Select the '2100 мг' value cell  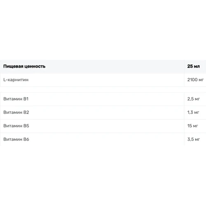(195, 80)
